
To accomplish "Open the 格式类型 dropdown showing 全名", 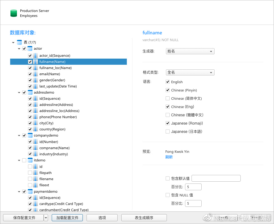I will (190, 72).
